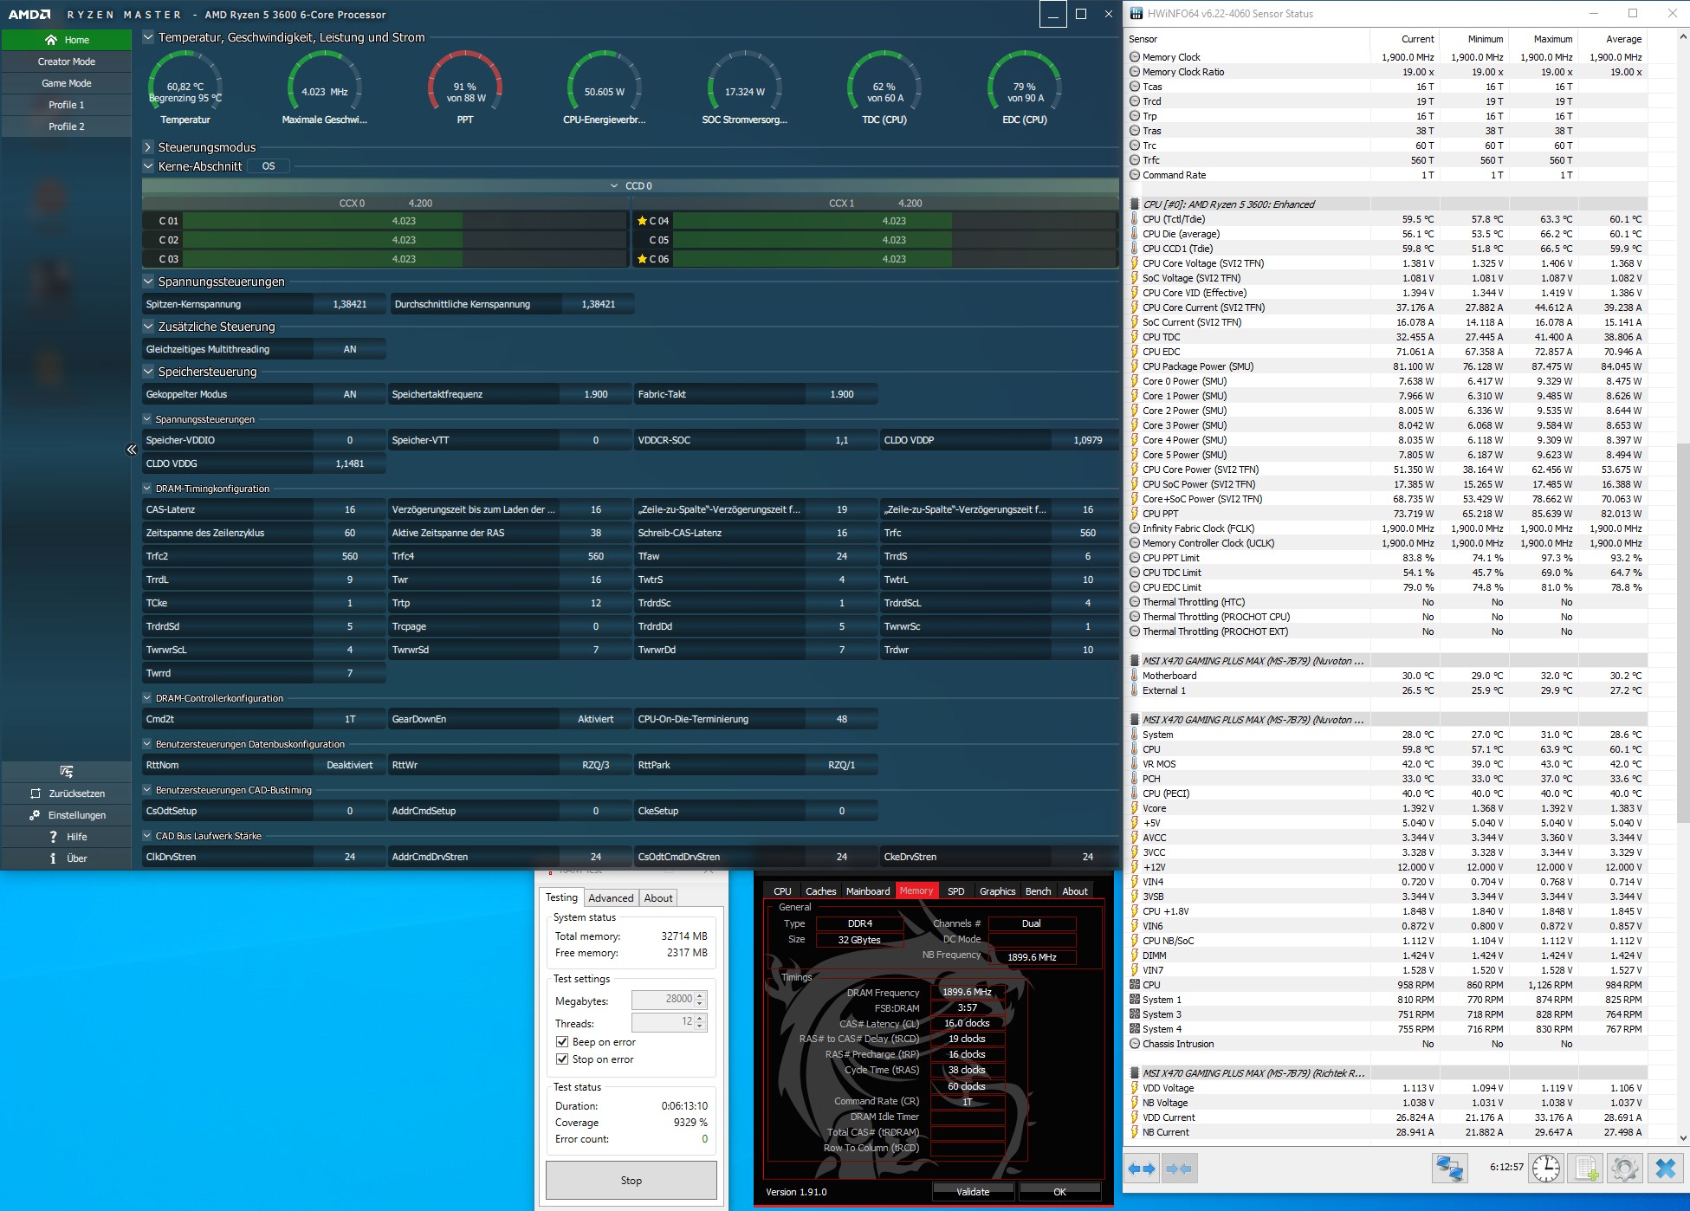The height and width of the screenshot is (1211, 1690).
Task: Toggle the Beep on error checkbox
Action: [562, 1042]
